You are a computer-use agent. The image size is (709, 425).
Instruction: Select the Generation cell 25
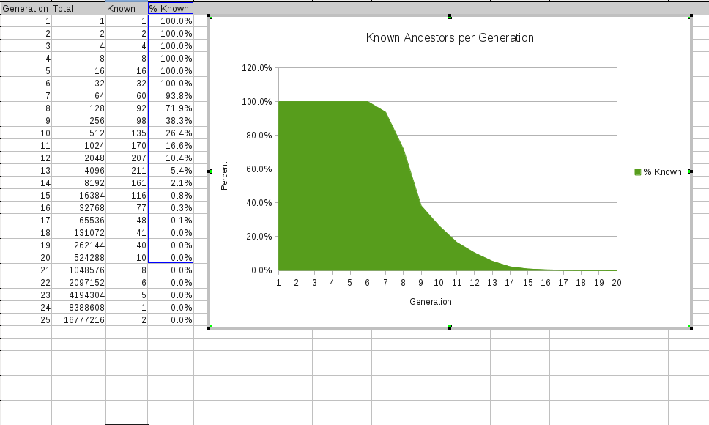[x=26, y=319]
